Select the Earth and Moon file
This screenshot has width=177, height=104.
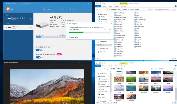tap(120, 35)
